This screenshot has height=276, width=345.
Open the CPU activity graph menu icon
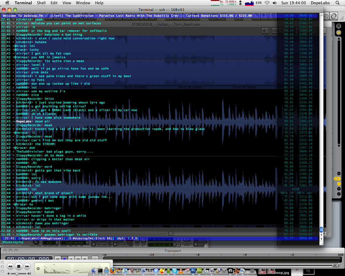(249, 3)
